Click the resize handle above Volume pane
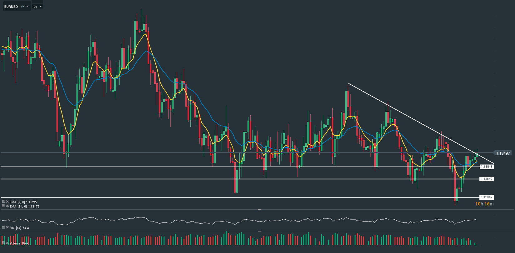 point(259,231)
